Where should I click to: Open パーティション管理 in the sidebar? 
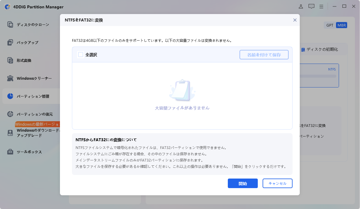[33, 96]
